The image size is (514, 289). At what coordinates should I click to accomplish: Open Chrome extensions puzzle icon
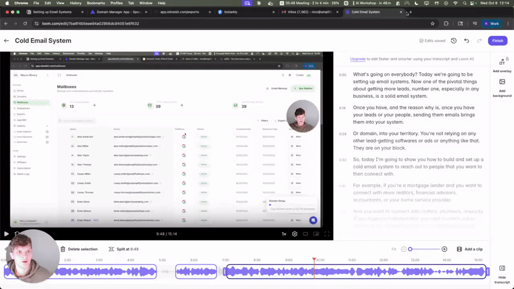click(446, 24)
